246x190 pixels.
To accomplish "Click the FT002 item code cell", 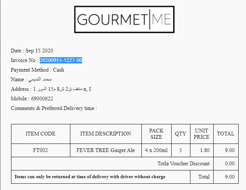I will coord(41,150).
